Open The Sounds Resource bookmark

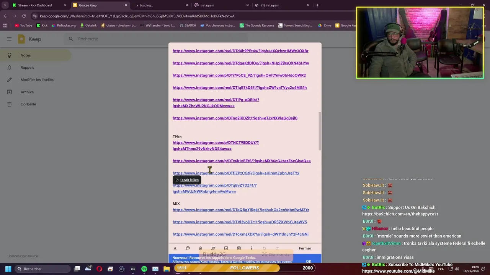(x=257, y=26)
